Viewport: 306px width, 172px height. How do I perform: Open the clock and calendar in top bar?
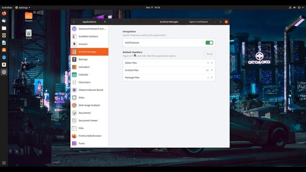click(153, 8)
